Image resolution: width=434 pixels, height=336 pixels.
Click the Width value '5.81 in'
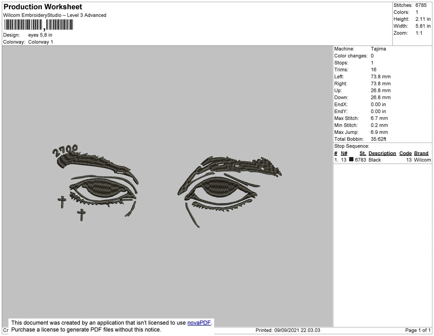point(423,26)
